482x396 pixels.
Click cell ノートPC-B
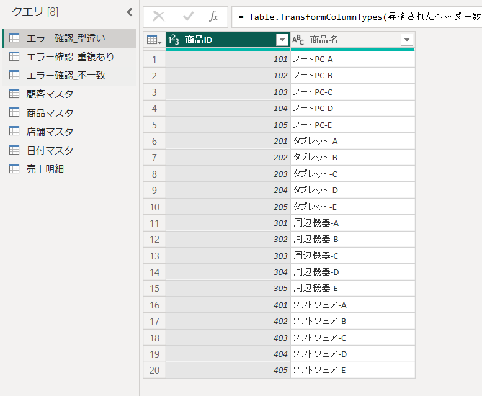point(352,75)
